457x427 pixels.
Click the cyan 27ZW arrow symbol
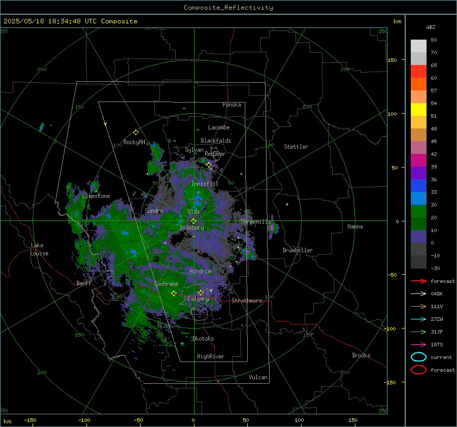[x=418, y=319]
